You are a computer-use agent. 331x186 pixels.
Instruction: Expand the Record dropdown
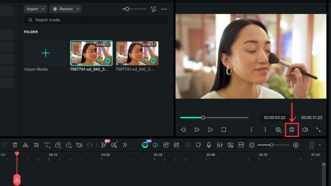[x=65, y=9]
